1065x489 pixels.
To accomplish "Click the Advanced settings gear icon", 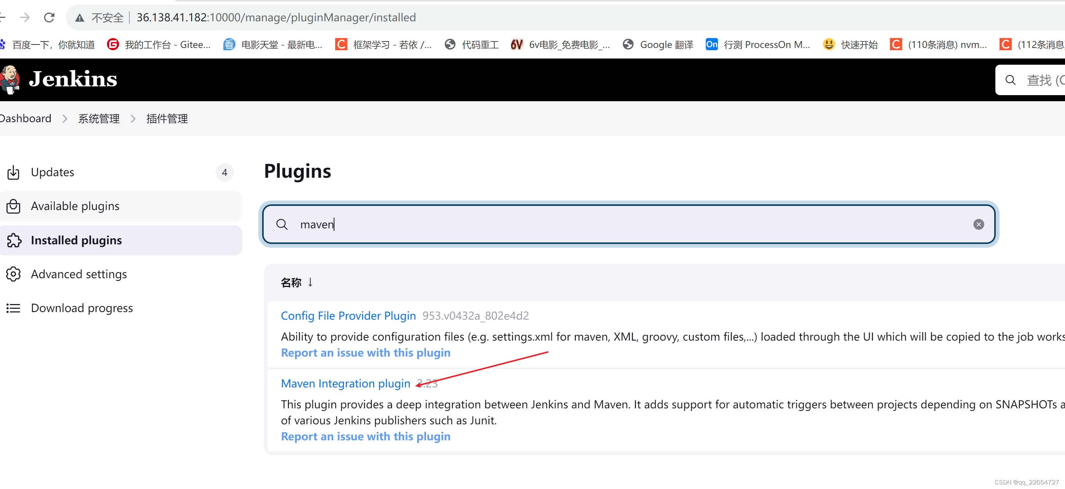I will click(x=14, y=274).
